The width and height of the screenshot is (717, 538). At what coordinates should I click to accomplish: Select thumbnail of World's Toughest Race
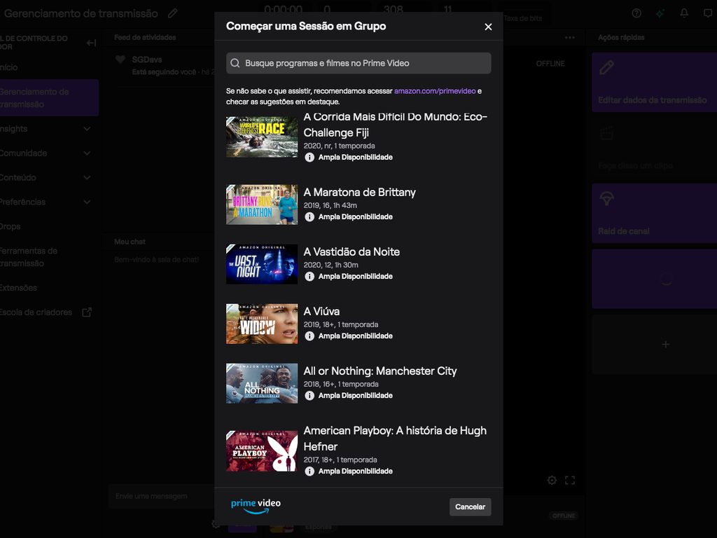[x=262, y=137]
